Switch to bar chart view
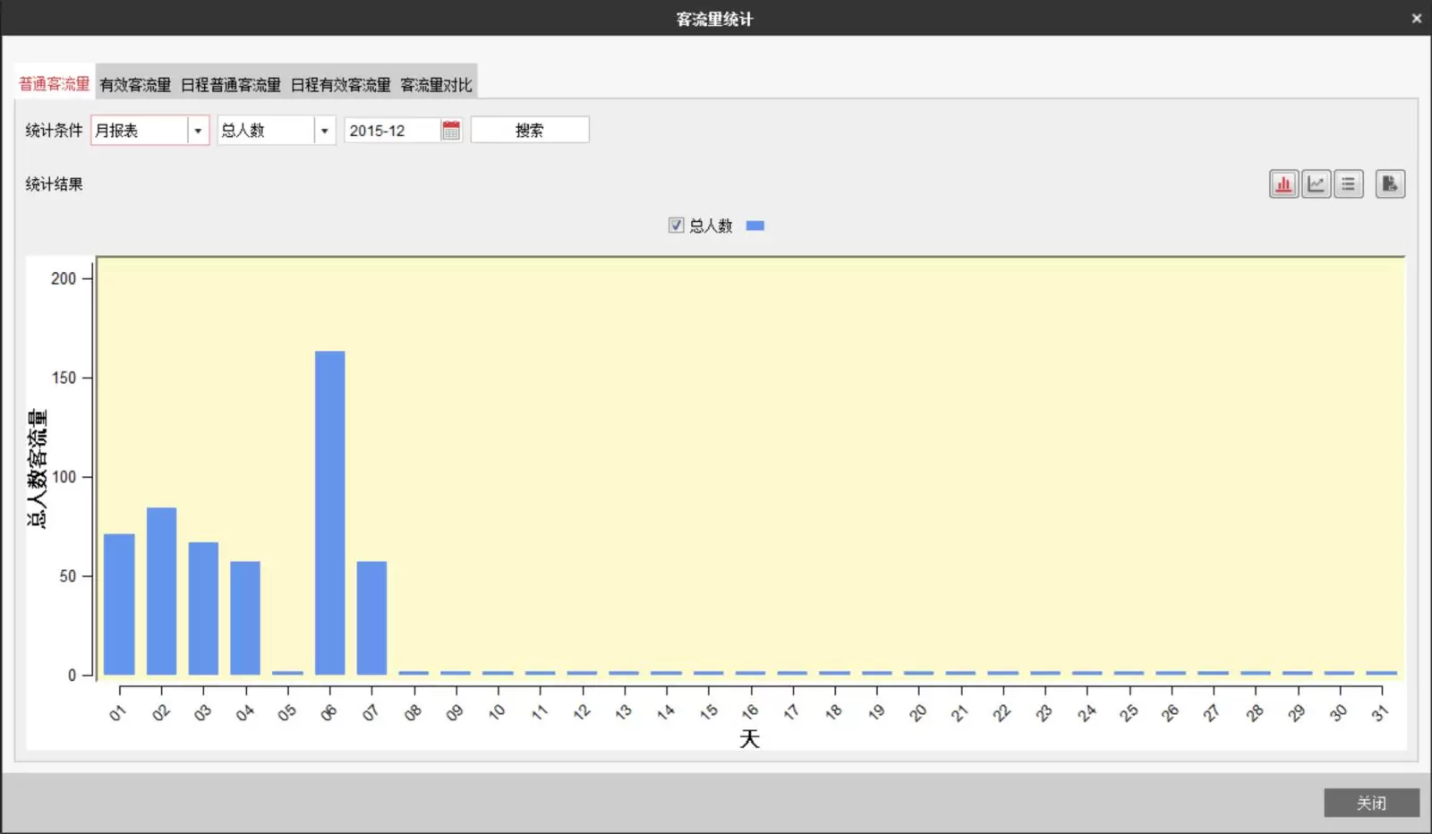1432x834 pixels. pos(1283,184)
